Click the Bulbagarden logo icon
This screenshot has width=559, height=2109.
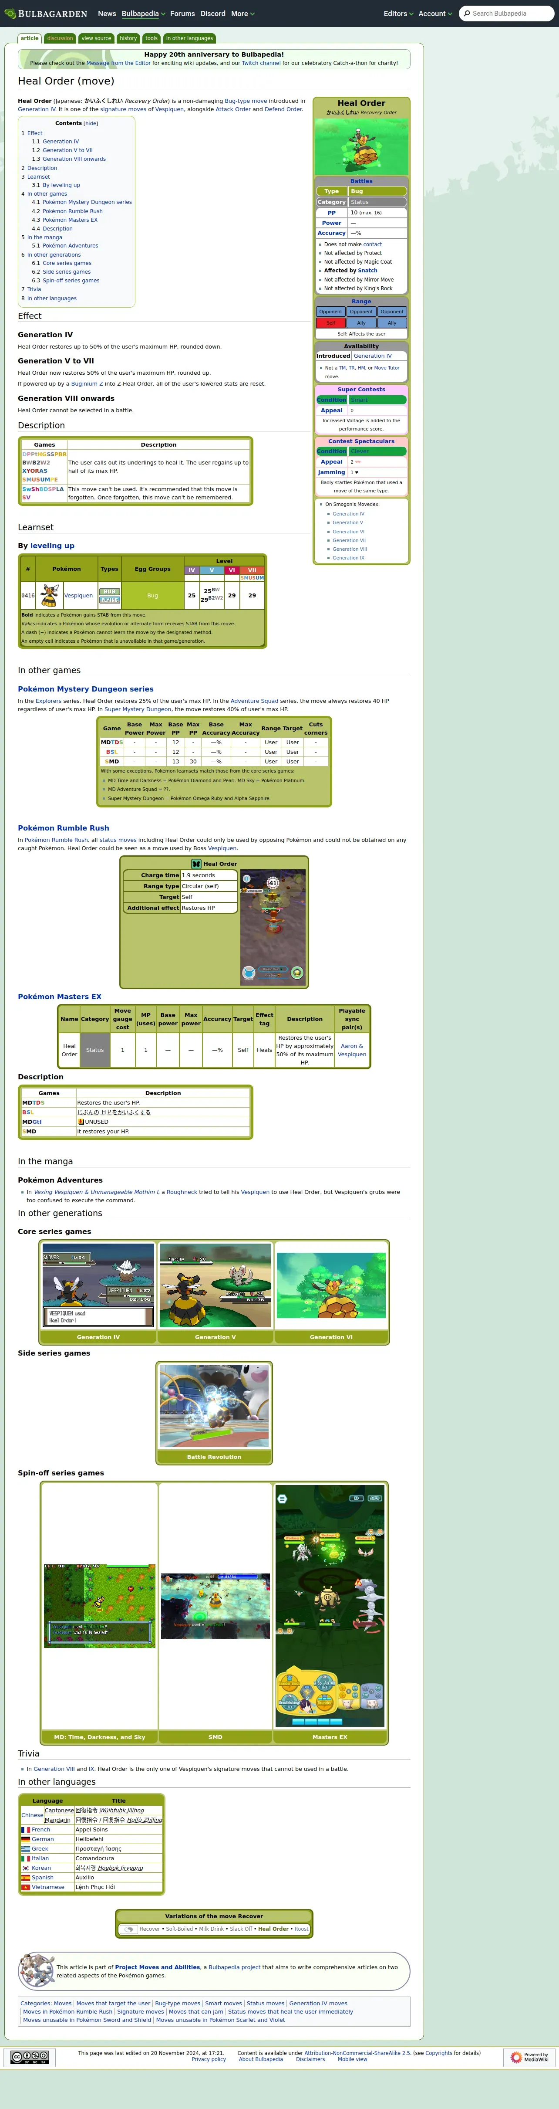pyautogui.click(x=10, y=14)
